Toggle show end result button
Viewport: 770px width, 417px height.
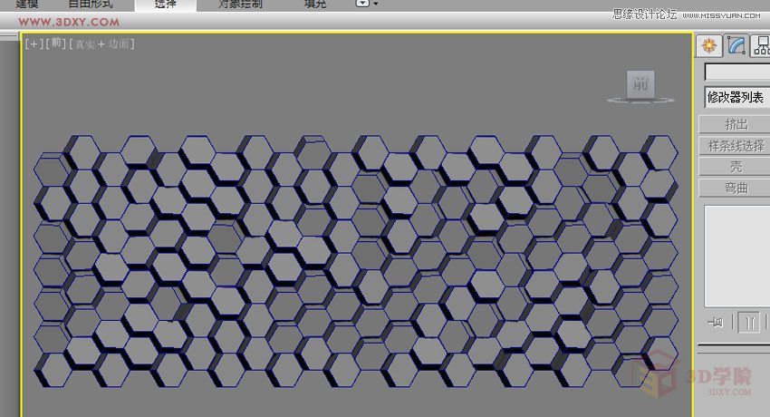tap(747, 322)
